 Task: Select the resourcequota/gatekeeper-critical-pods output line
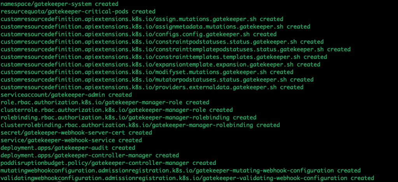[78, 11]
